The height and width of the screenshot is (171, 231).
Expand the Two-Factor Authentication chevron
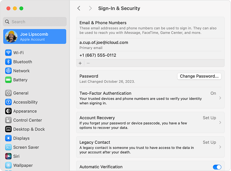[x=220, y=98]
